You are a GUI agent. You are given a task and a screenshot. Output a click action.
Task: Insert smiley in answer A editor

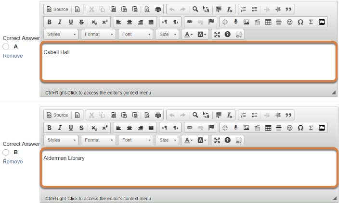click(x=290, y=22)
